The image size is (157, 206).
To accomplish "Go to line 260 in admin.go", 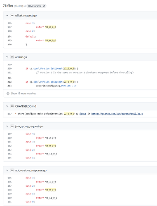I will [x=9, y=68].
